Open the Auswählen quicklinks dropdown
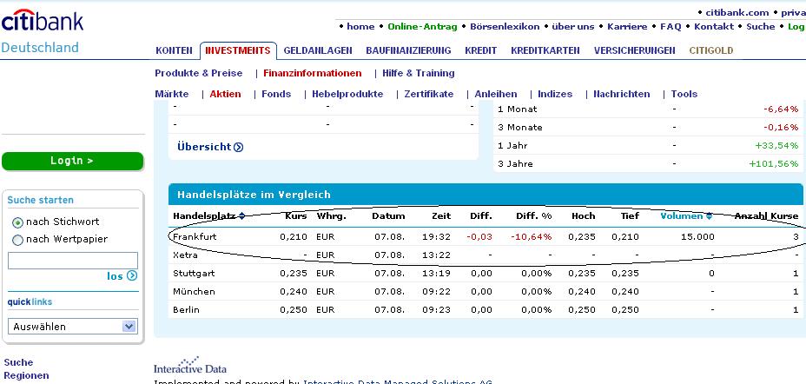Image resolution: width=806 pixels, height=384 pixels. 72,327
